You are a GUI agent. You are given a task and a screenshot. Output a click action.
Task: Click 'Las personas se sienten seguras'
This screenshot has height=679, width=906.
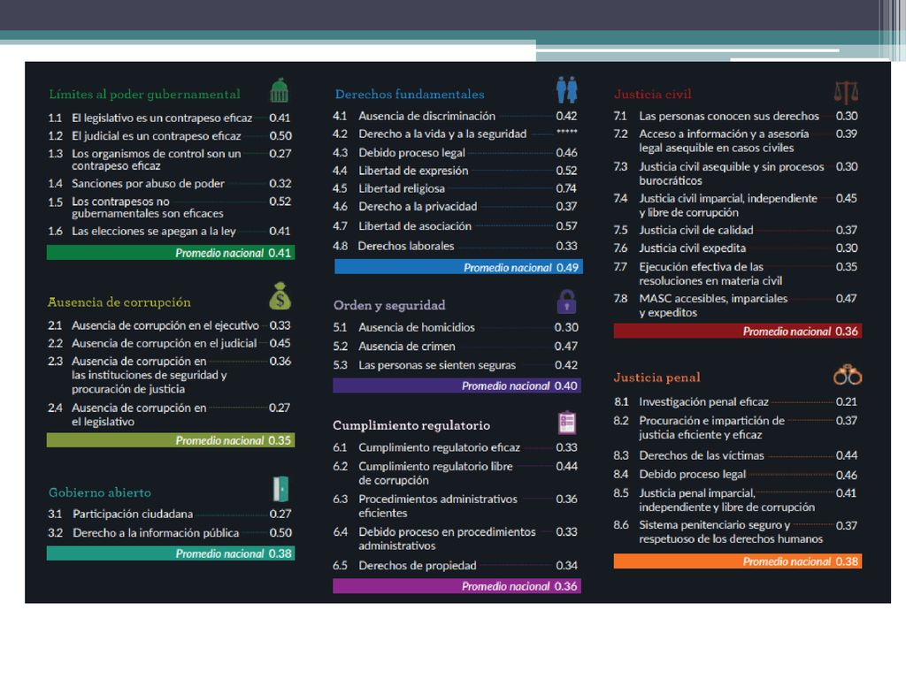(437, 365)
